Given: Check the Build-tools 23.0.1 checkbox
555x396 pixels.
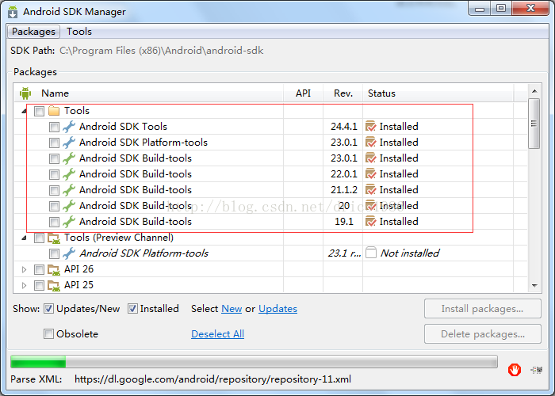Looking at the screenshot, I should [x=54, y=158].
